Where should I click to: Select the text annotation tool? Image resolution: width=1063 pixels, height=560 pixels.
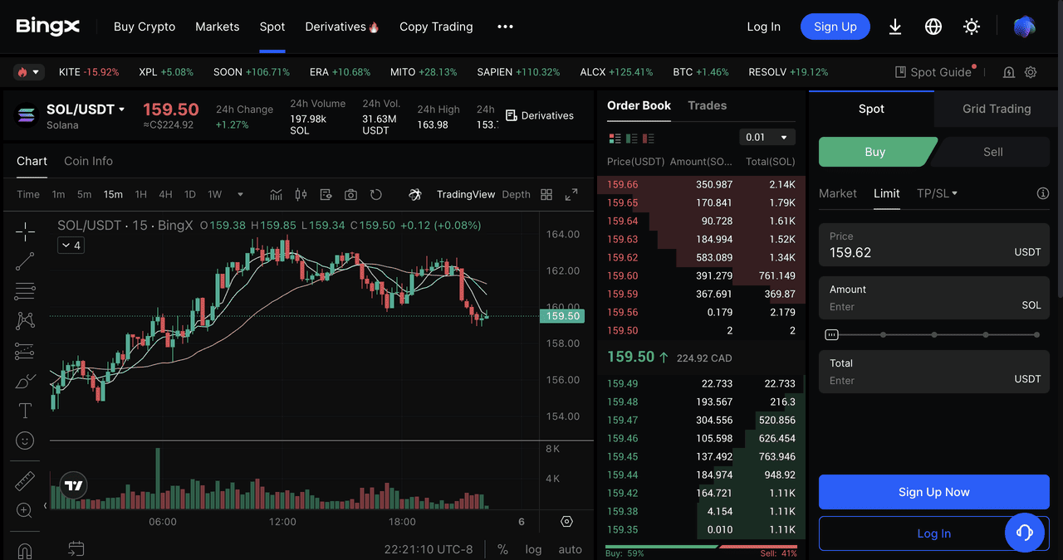pos(25,411)
